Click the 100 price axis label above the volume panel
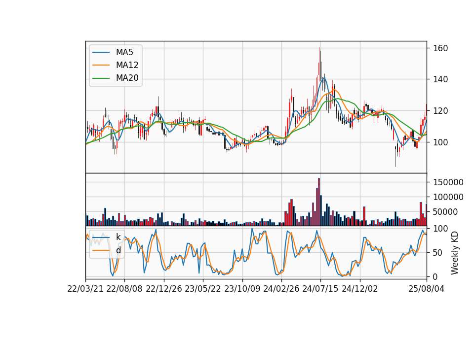This screenshot has width=474, height=340. [x=440, y=142]
